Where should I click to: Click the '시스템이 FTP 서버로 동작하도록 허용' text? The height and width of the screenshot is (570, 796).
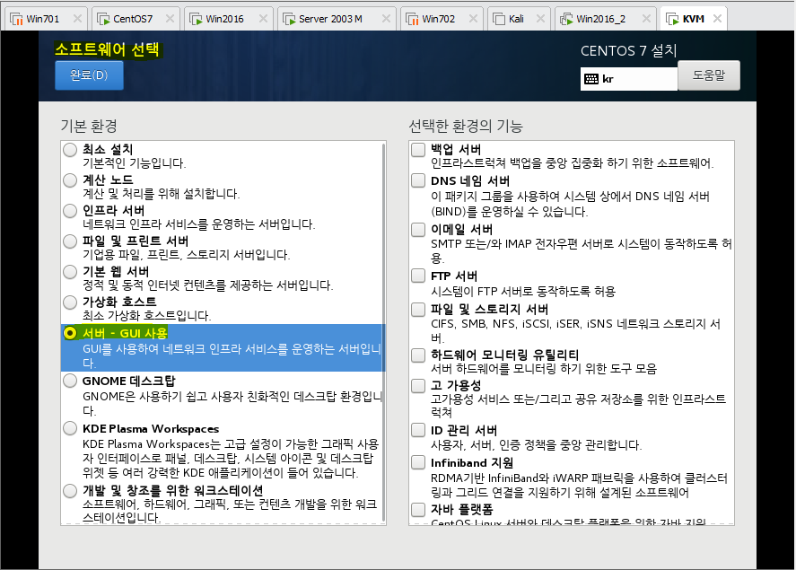(x=523, y=292)
